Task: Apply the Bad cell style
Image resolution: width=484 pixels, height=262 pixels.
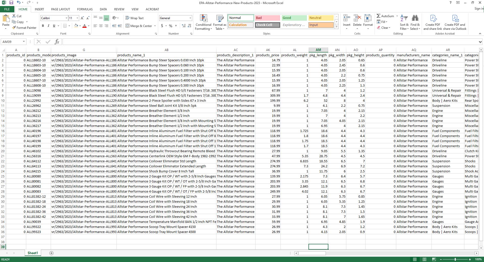Action: 267,18
